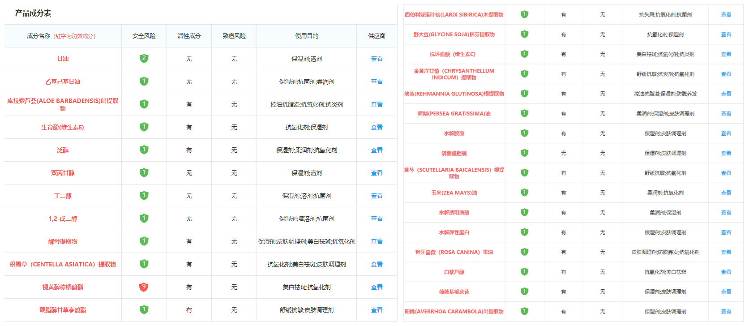Click purpose cell 控油抗脂溢;保湿剂;防脱养发
749x326 pixels.
pos(665,94)
